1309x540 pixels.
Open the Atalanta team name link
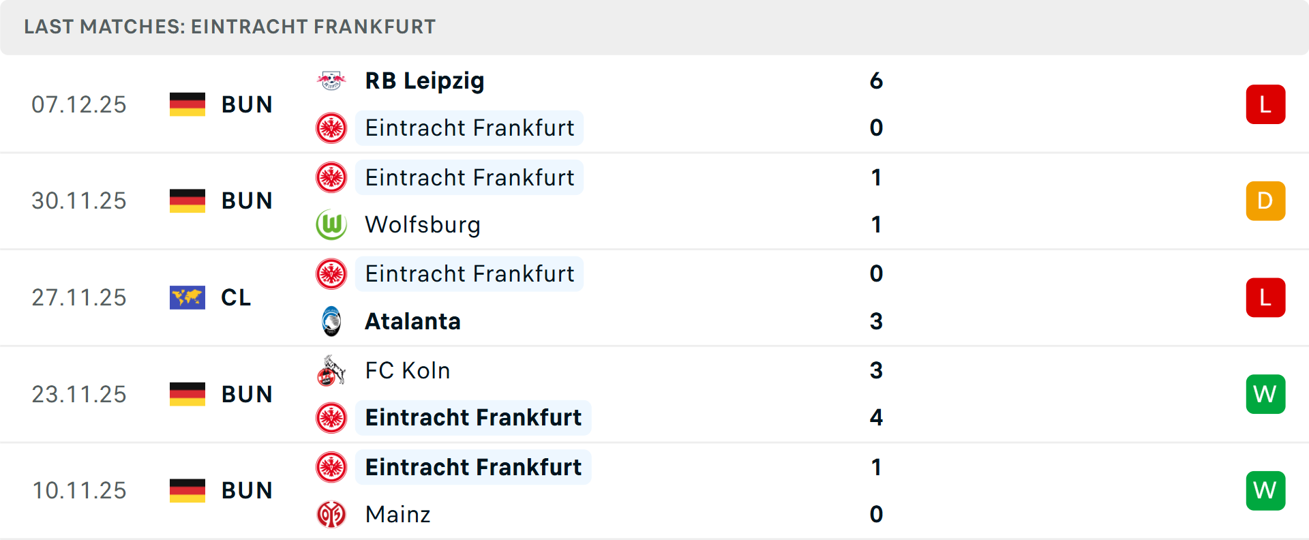(412, 321)
